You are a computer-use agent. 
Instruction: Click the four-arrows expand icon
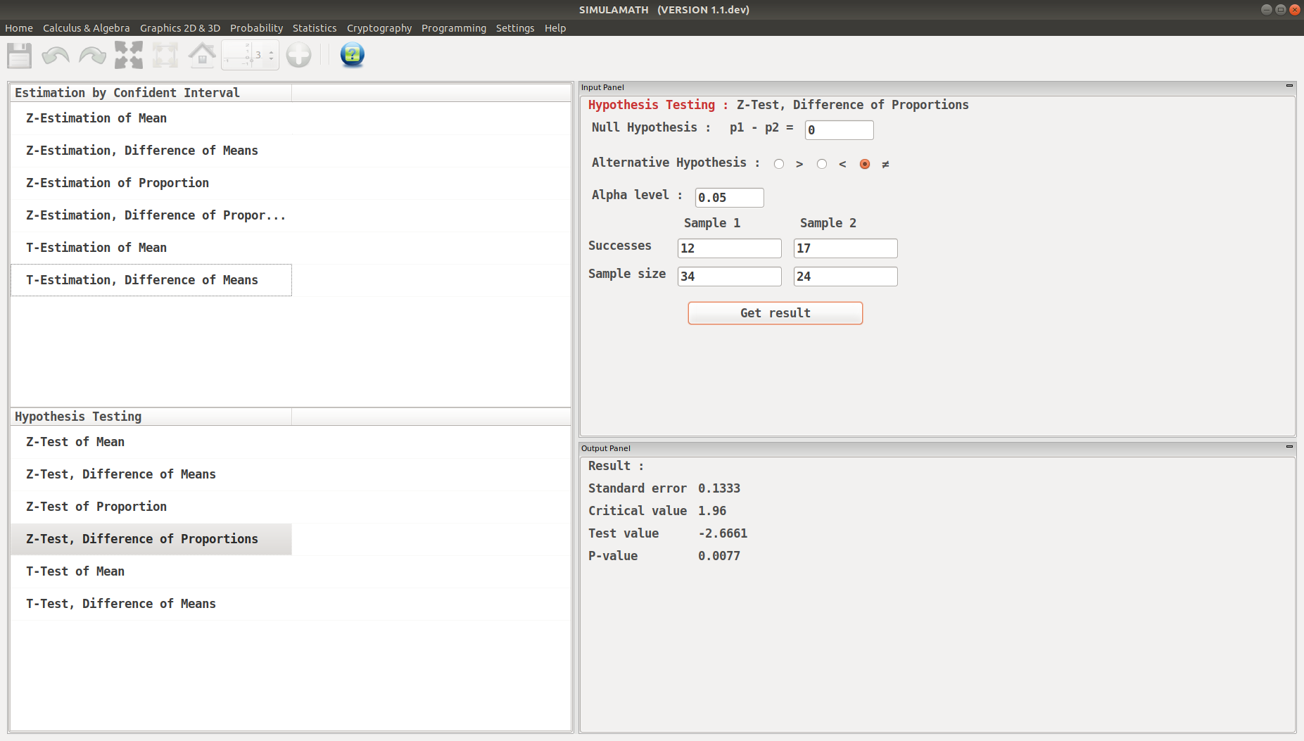point(129,55)
